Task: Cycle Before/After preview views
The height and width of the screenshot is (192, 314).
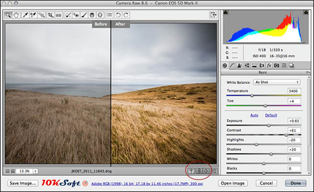Action: click(191, 171)
